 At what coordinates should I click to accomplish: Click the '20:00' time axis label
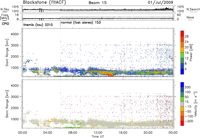click(x=148, y=133)
